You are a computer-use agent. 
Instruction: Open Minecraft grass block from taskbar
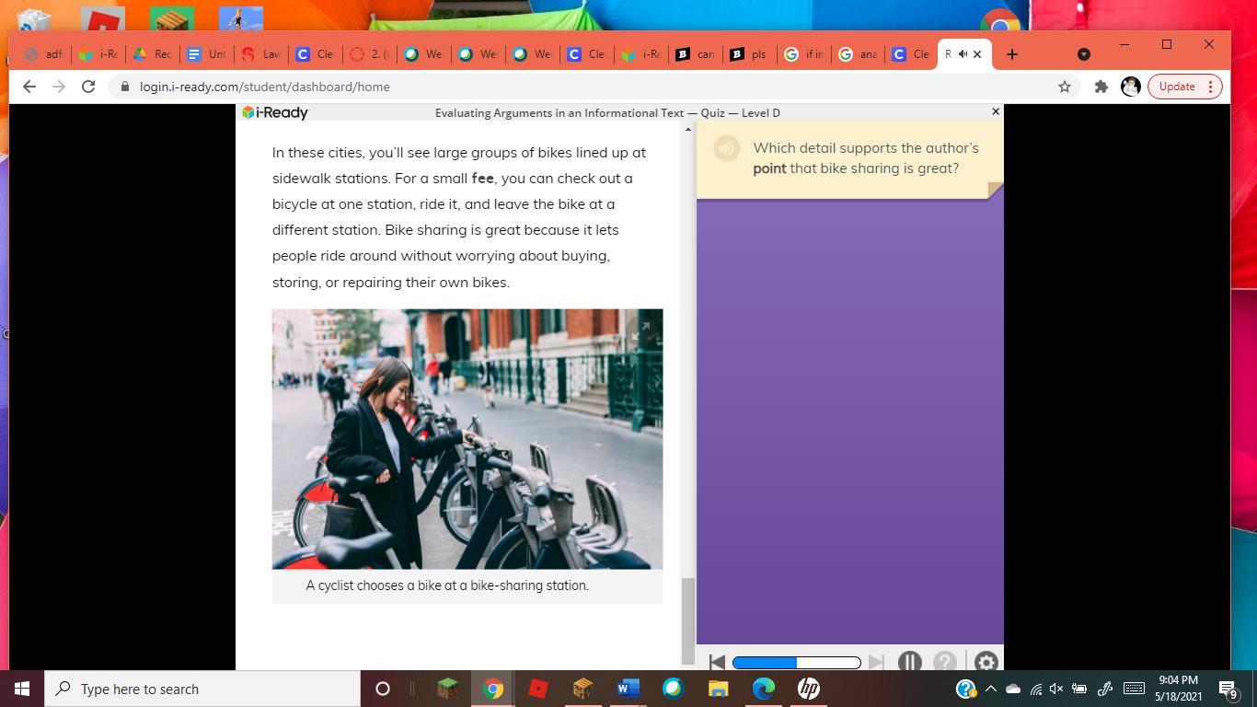pyautogui.click(x=448, y=689)
